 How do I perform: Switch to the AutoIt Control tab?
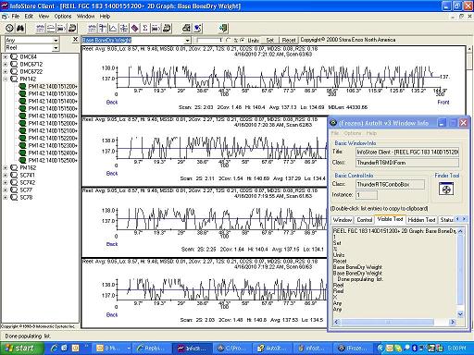(x=364, y=220)
